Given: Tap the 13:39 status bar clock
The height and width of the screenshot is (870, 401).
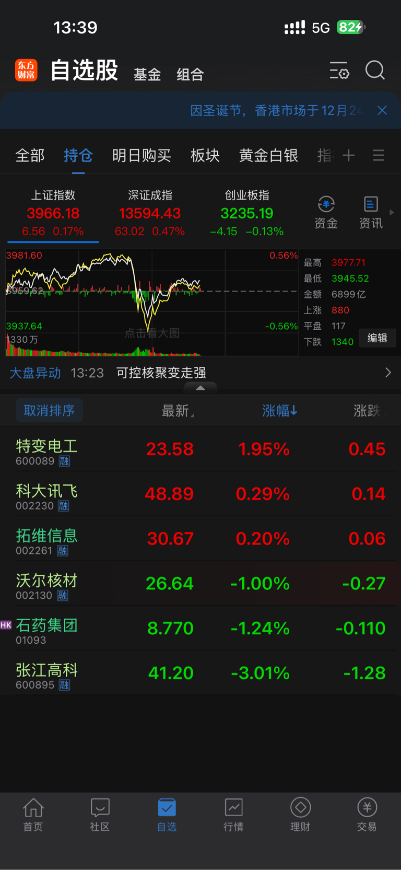Looking at the screenshot, I should coord(75,27).
